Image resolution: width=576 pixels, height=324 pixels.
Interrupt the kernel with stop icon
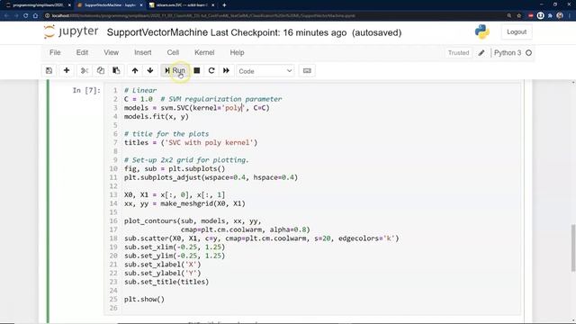pyautogui.click(x=197, y=70)
